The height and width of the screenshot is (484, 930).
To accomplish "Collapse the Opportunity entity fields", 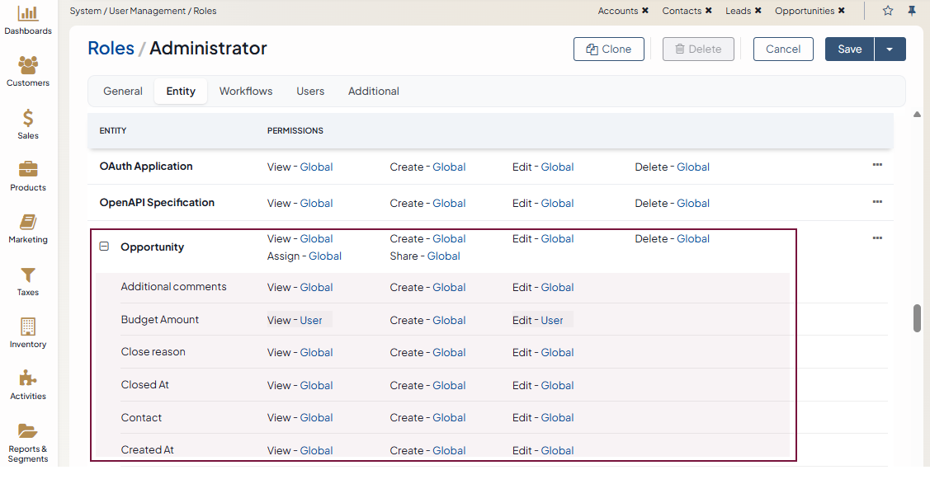I will (x=104, y=247).
